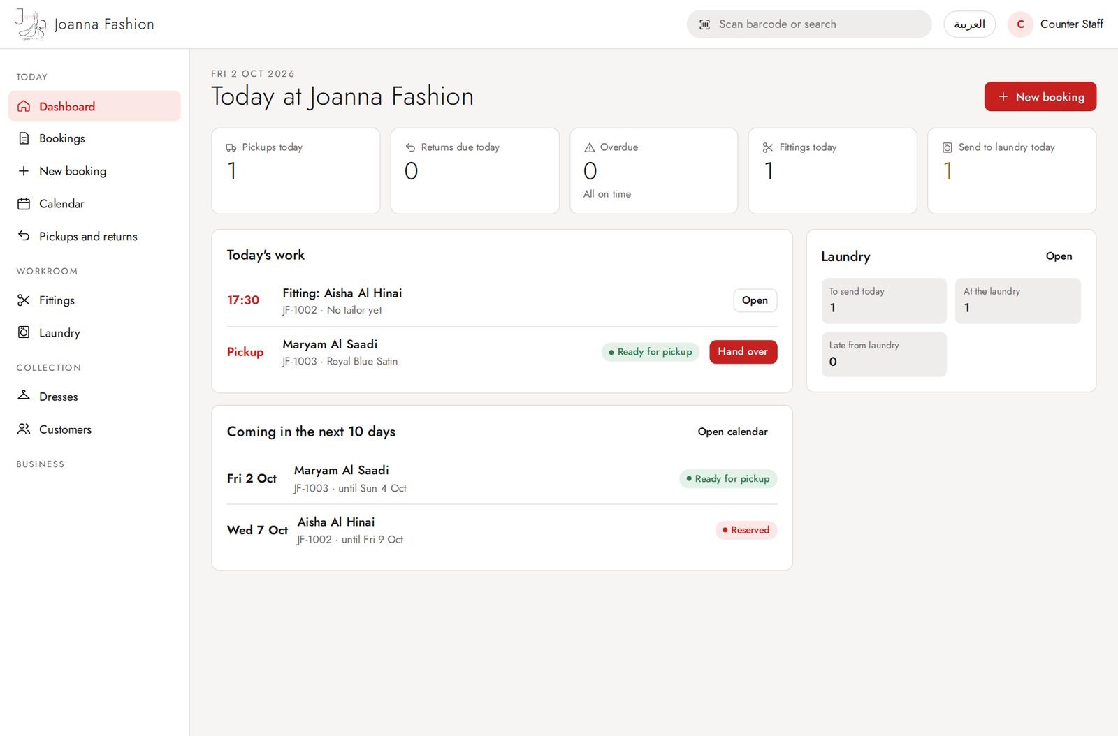1118x736 pixels.
Task: Click the Bookings document icon
Action: (24, 138)
